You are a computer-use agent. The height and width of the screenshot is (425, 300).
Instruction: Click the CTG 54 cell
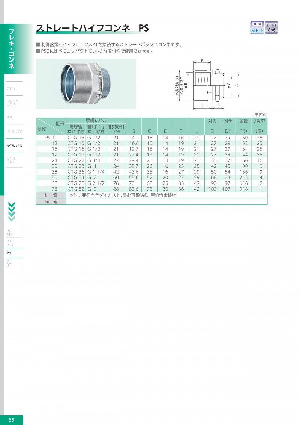pyautogui.click(x=76, y=177)
